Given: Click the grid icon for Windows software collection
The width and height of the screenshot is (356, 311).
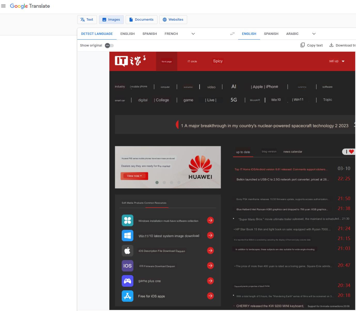Looking at the screenshot, I should pos(127,220).
